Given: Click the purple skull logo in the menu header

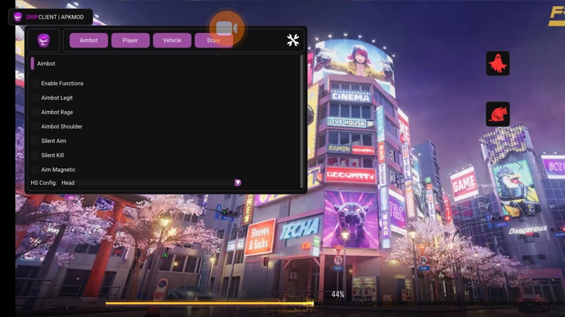Looking at the screenshot, I should click(x=43, y=41).
